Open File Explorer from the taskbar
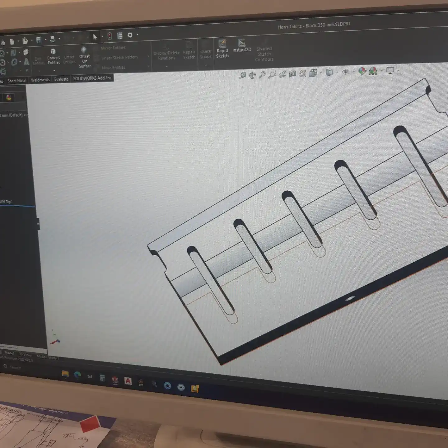This screenshot has width=448, height=448. click(x=65, y=374)
